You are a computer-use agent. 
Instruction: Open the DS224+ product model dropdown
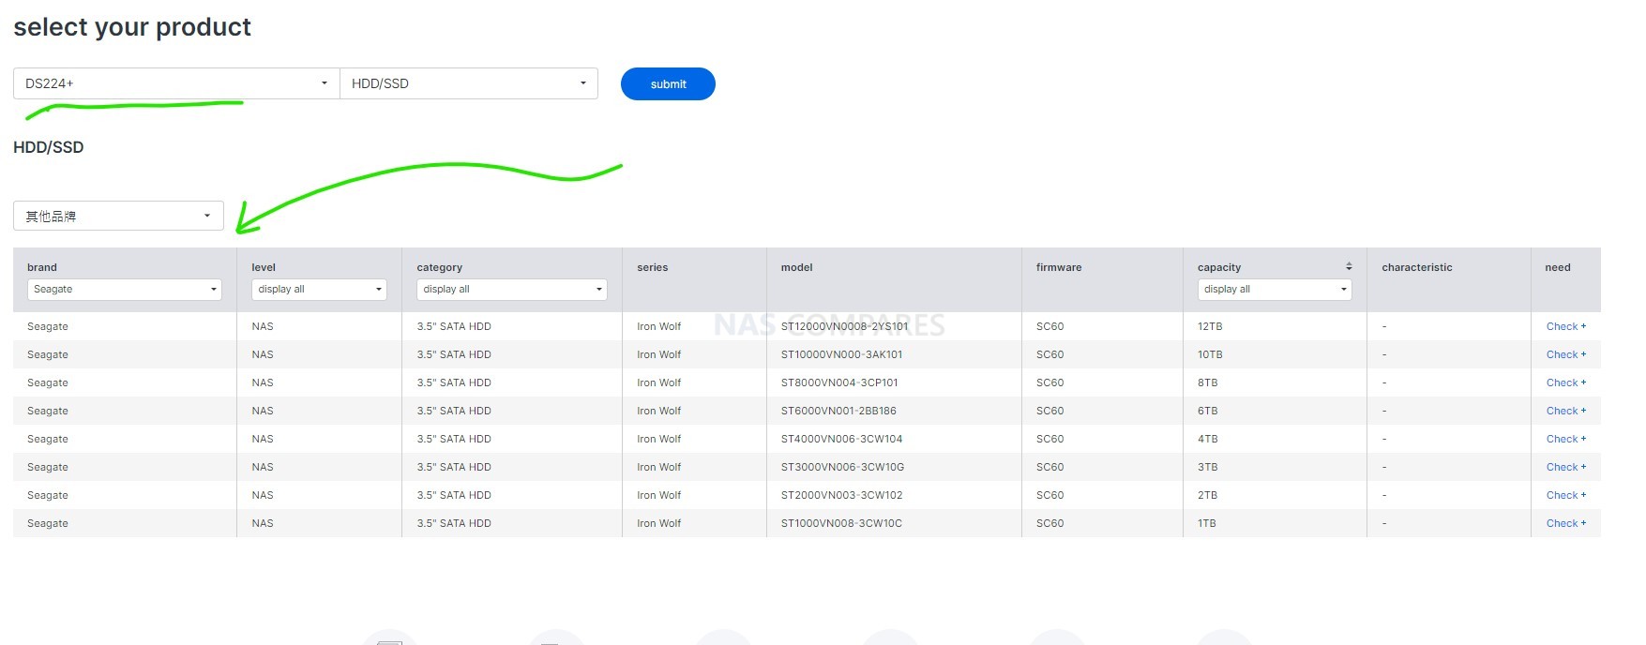pos(176,83)
